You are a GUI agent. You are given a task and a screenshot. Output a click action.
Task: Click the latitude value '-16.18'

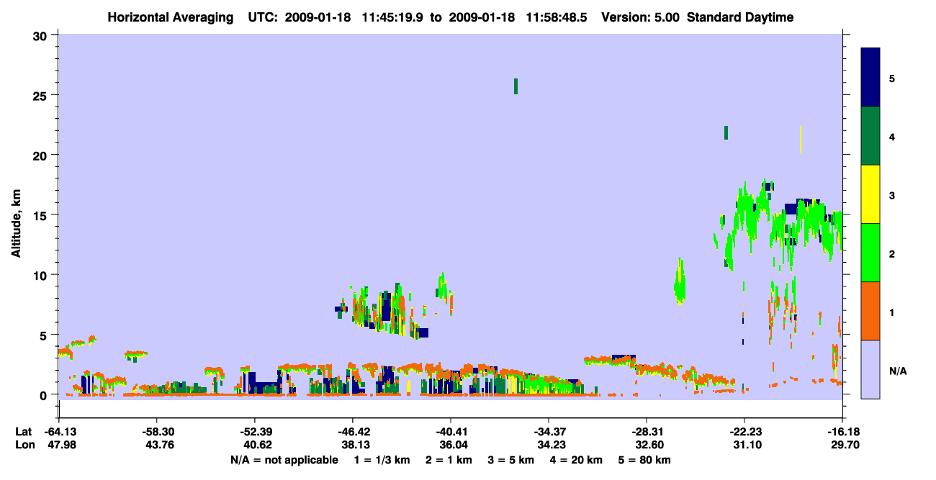[842, 432]
